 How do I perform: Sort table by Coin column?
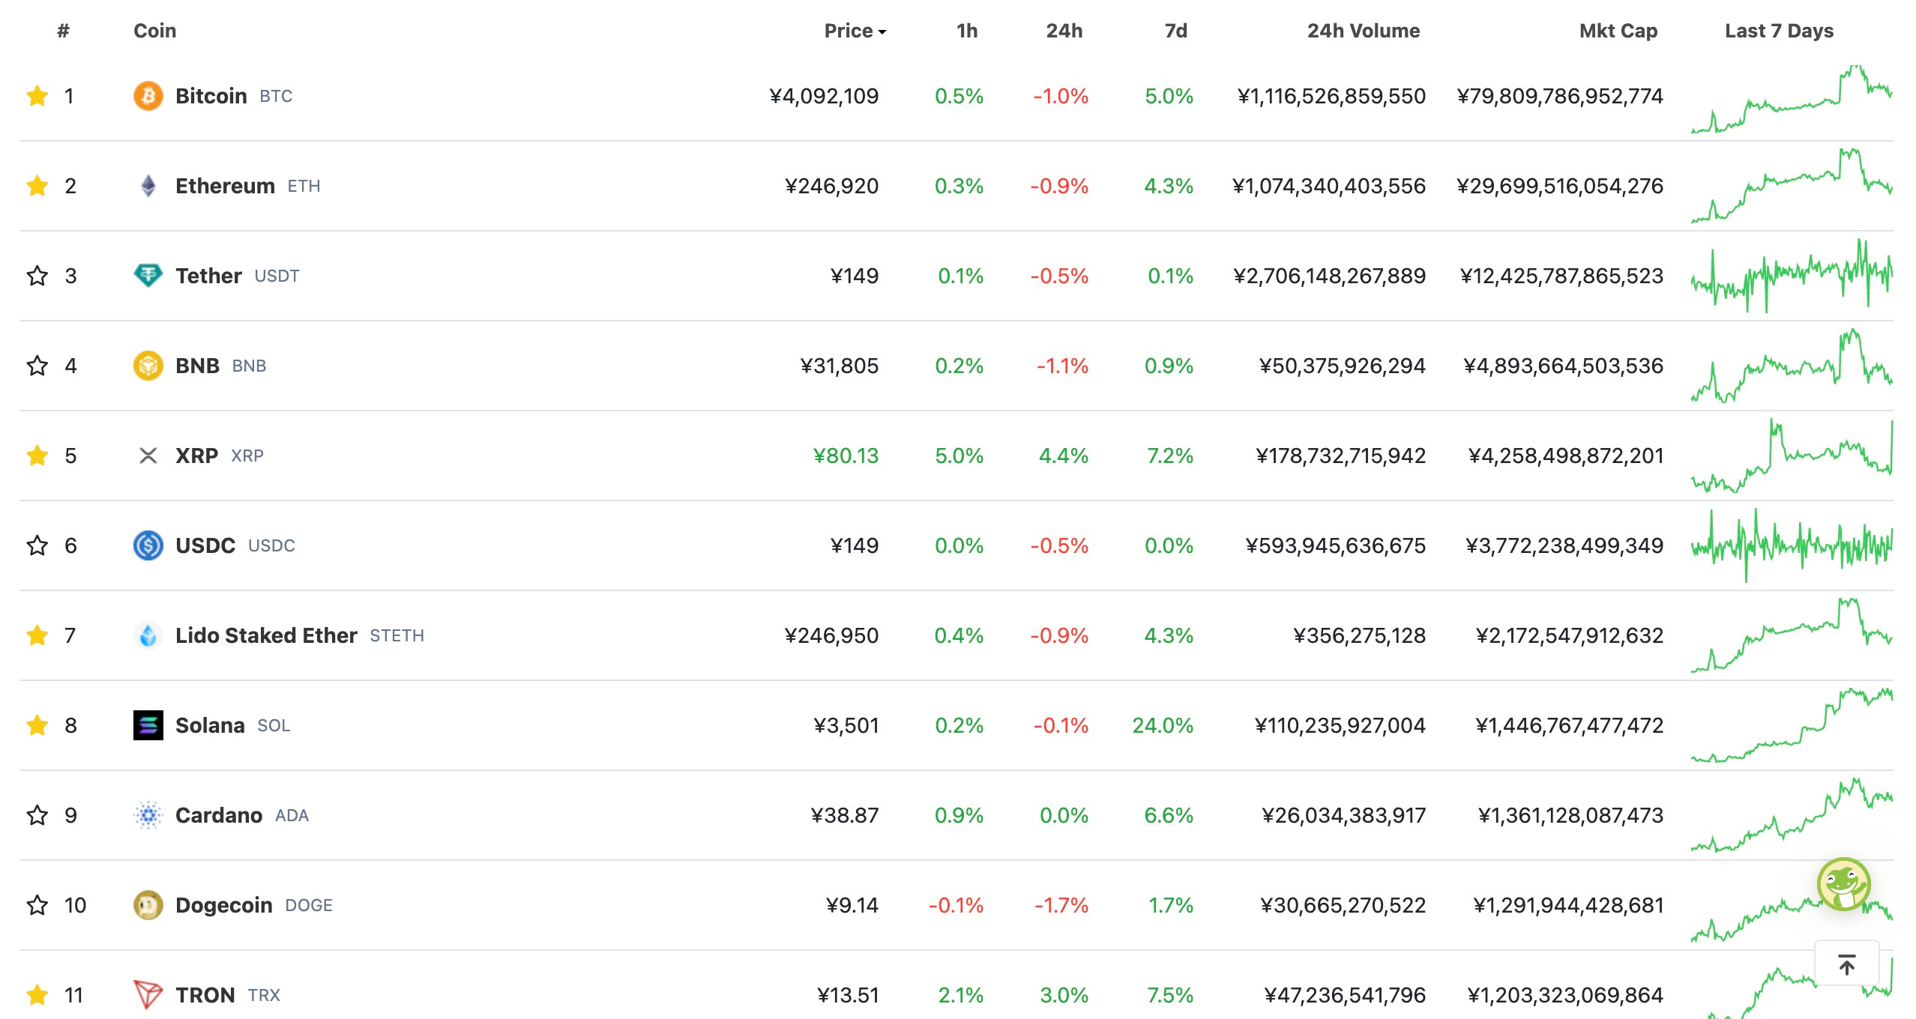155,31
